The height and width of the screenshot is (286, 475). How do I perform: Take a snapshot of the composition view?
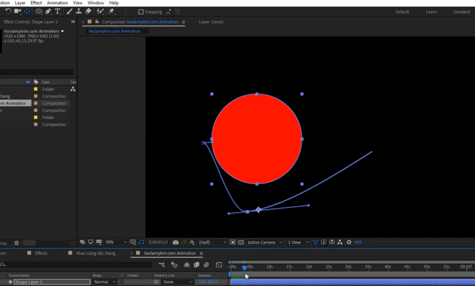click(175, 242)
